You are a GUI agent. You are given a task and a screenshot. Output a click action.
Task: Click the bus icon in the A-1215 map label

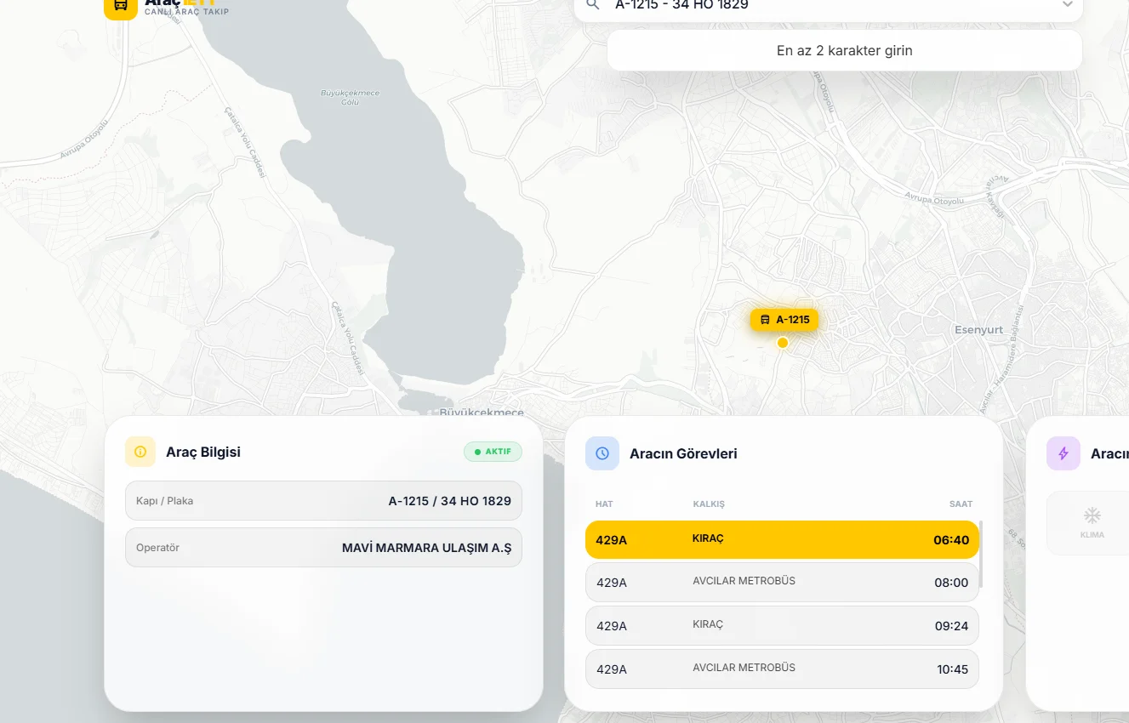click(765, 320)
